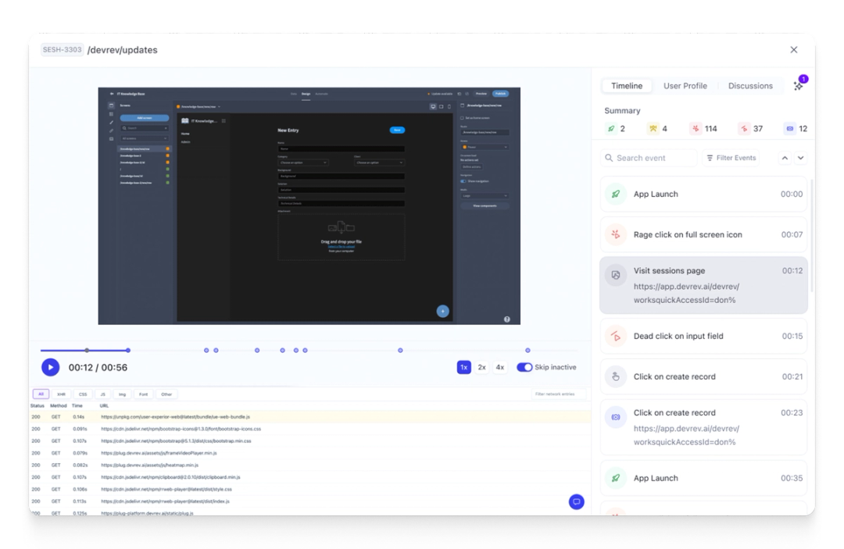Switch to the Timeline tab
Image resolution: width=844 pixels, height=549 pixels.
pyautogui.click(x=627, y=85)
